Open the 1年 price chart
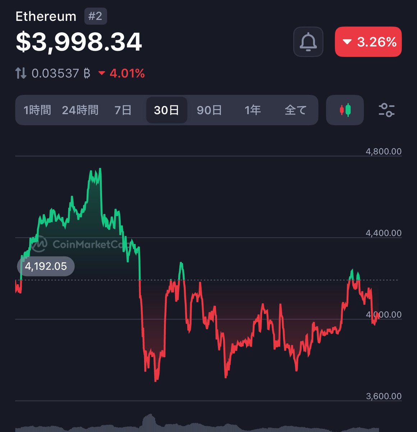This screenshot has width=417, height=432. coord(253,111)
